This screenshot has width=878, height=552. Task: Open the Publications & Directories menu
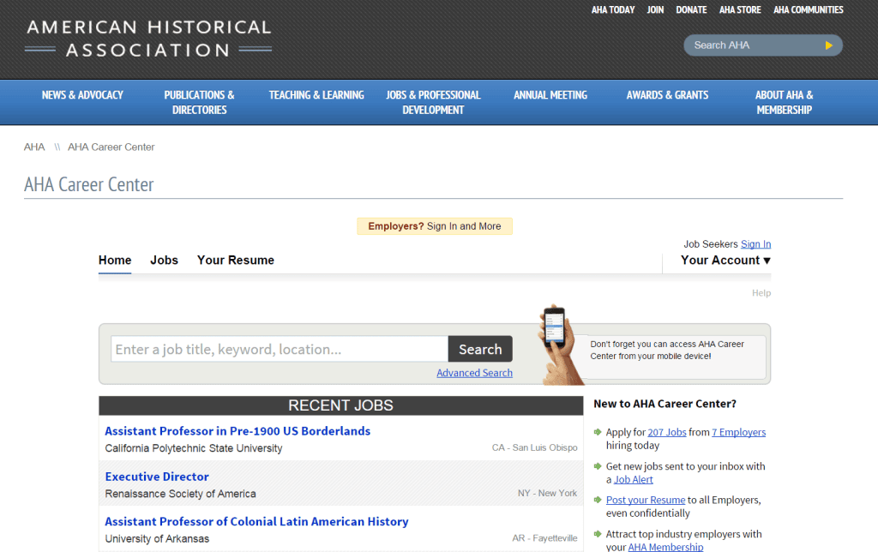tap(199, 102)
